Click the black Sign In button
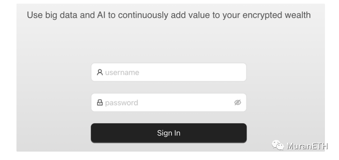Viewport: 339px width, 160px height. coord(169,133)
